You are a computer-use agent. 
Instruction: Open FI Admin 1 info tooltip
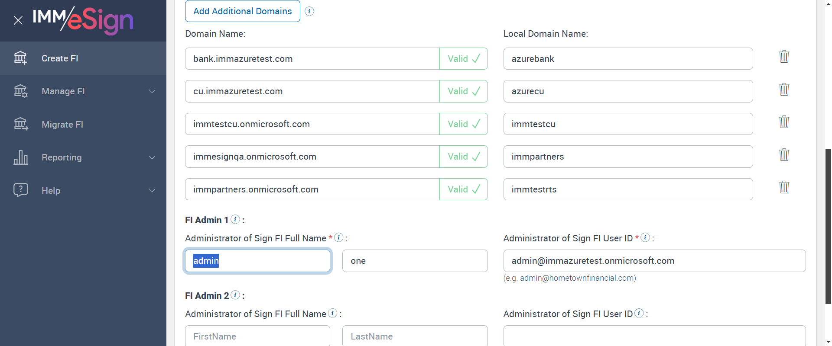pyautogui.click(x=235, y=219)
